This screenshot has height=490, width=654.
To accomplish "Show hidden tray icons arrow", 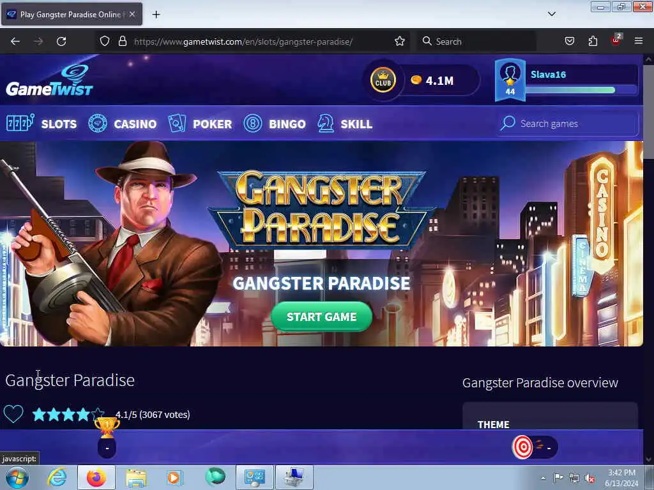I will coord(543,478).
